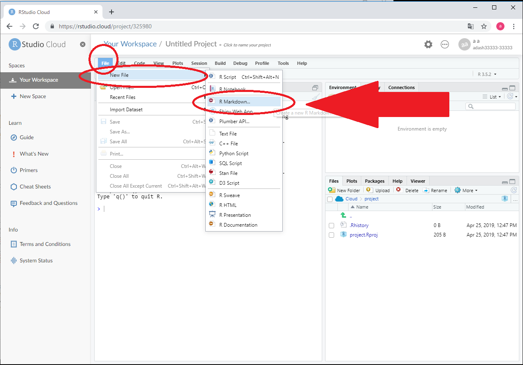Choose Python Script in New File submenu
Screen dimensions: 523x365
pos(234,154)
